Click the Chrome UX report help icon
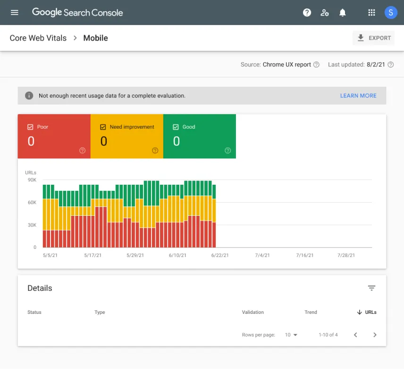The width and height of the screenshot is (404, 369). click(x=316, y=65)
